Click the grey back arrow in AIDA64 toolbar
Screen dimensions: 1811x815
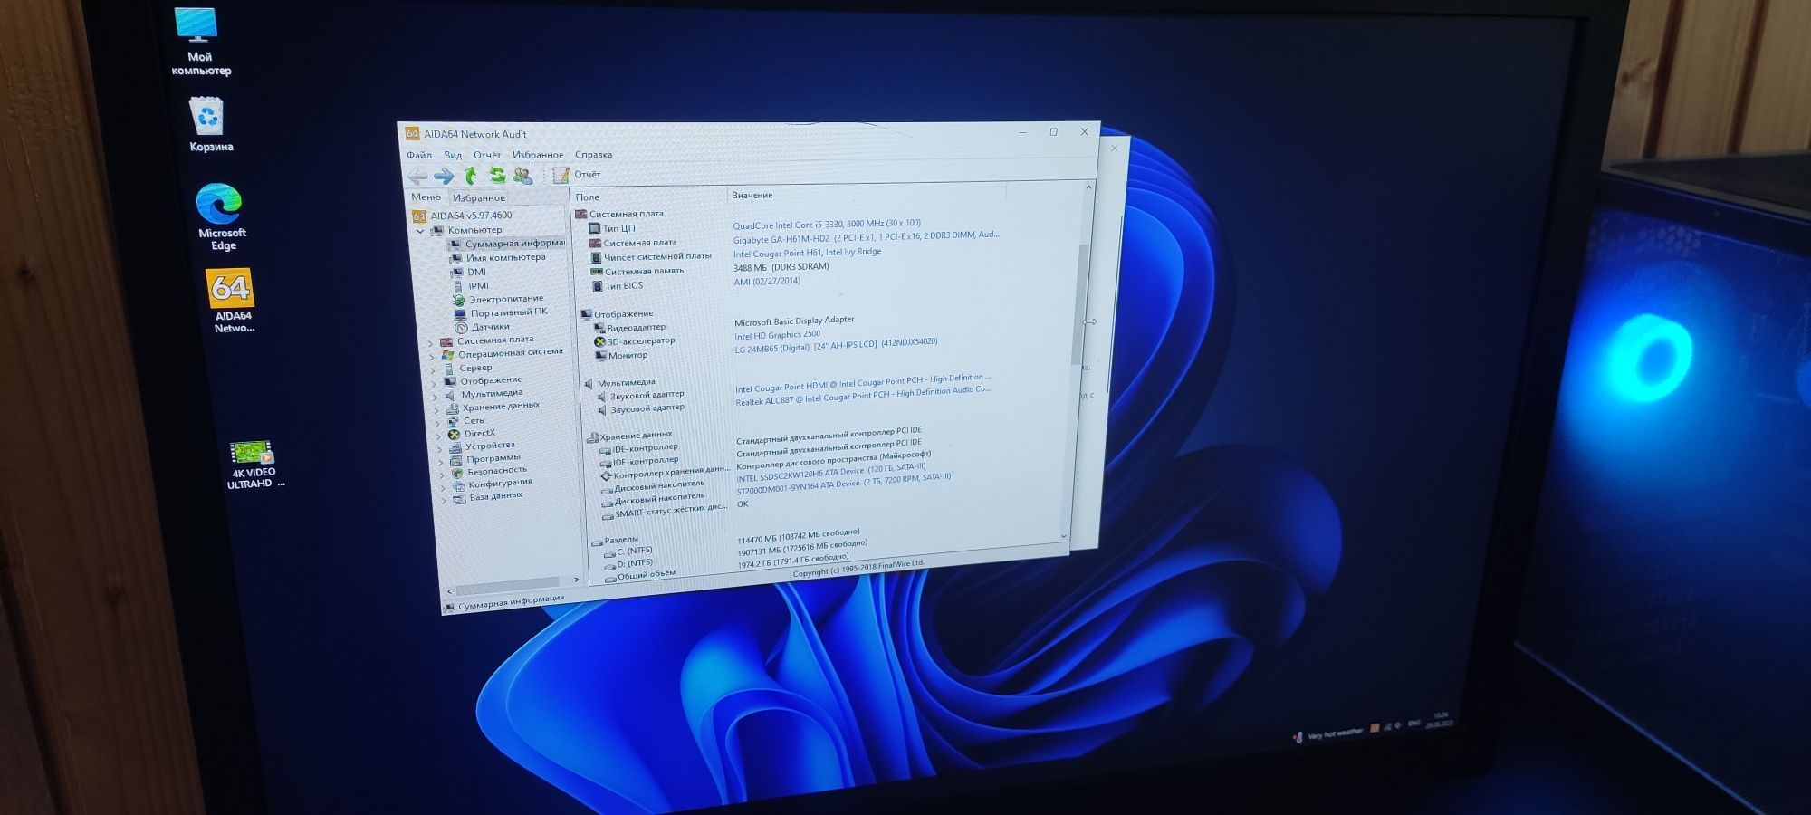click(417, 176)
